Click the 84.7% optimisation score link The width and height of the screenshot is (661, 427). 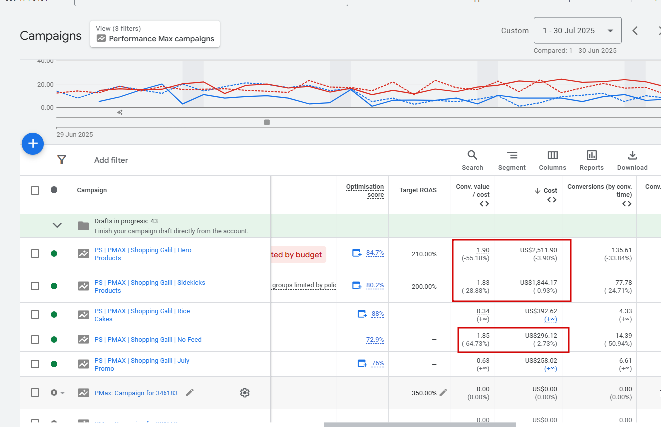pyautogui.click(x=375, y=253)
